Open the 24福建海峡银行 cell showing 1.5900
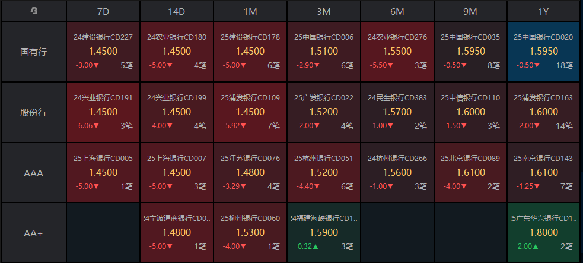The height and width of the screenshot is (263, 583). 323,233
